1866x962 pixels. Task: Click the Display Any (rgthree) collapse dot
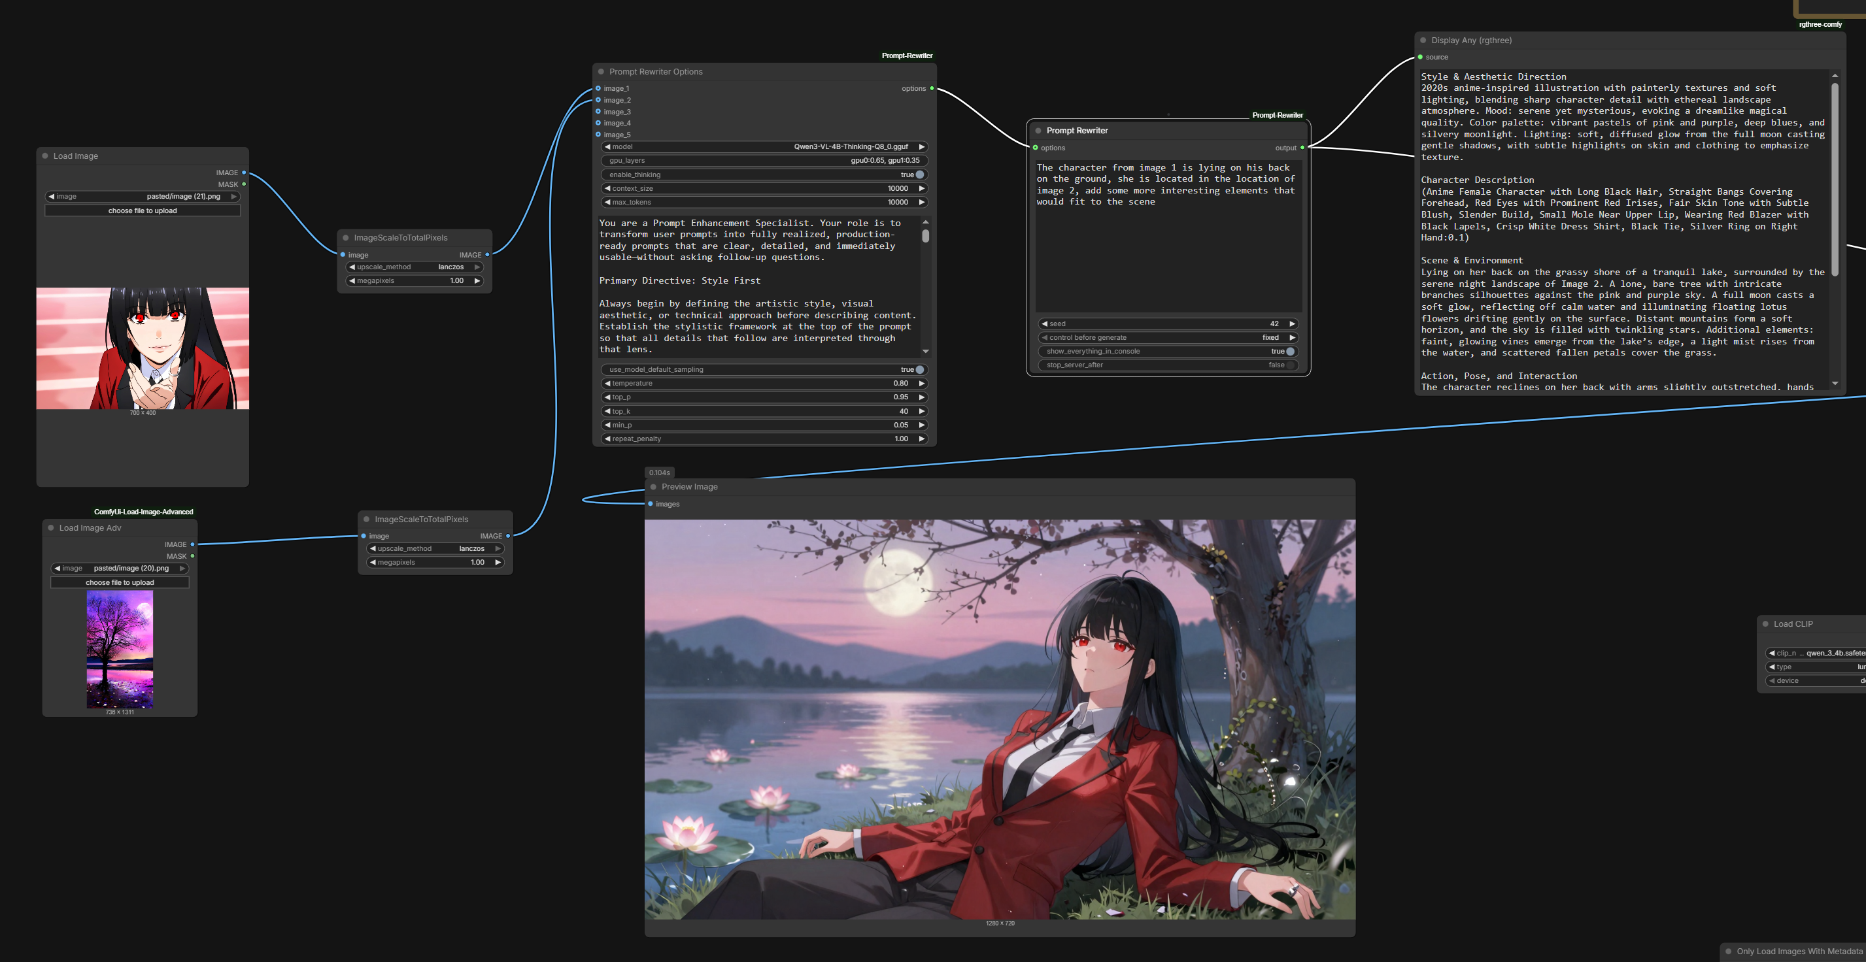[x=1423, y=41]
